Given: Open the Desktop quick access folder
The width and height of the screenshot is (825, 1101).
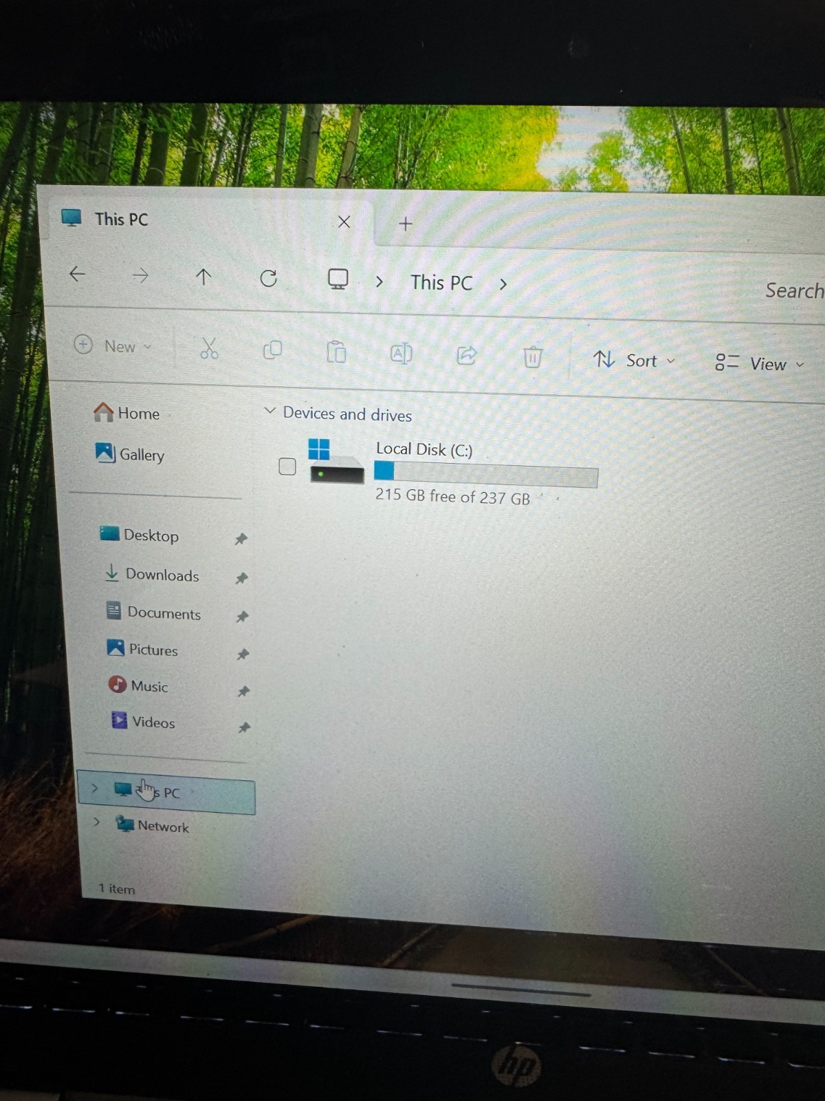Looking at the screenshot, I should click(140, 535).
